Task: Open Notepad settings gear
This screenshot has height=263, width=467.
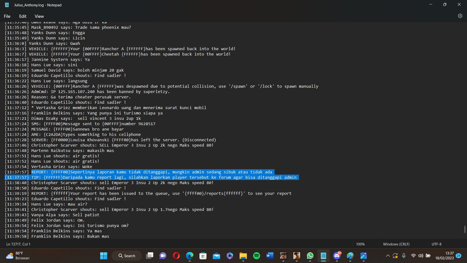Action: (x=460, y=16)
